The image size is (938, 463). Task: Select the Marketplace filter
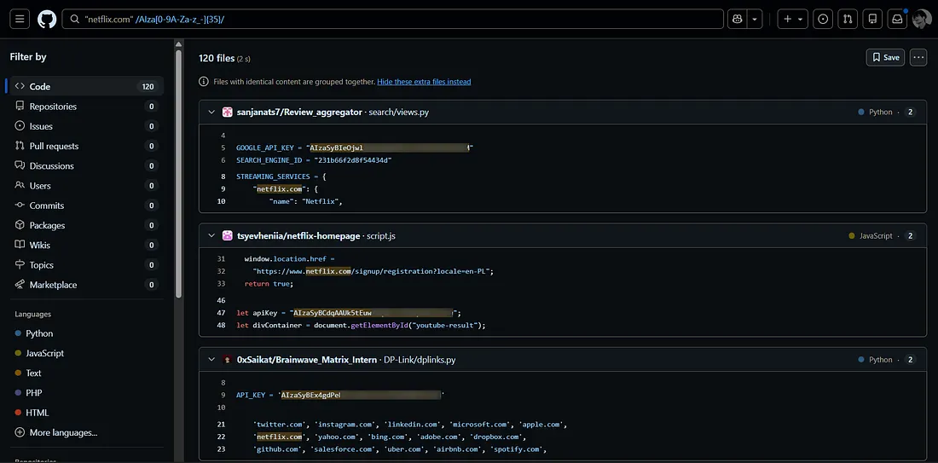tap(86, 285)
